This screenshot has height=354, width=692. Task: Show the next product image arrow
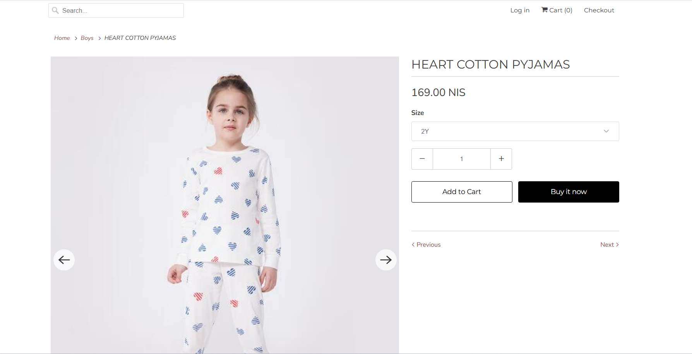pyautogui.click(x=386, y=260)
